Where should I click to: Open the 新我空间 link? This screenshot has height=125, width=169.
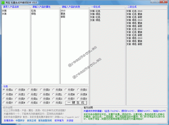[x=31, y=121]
